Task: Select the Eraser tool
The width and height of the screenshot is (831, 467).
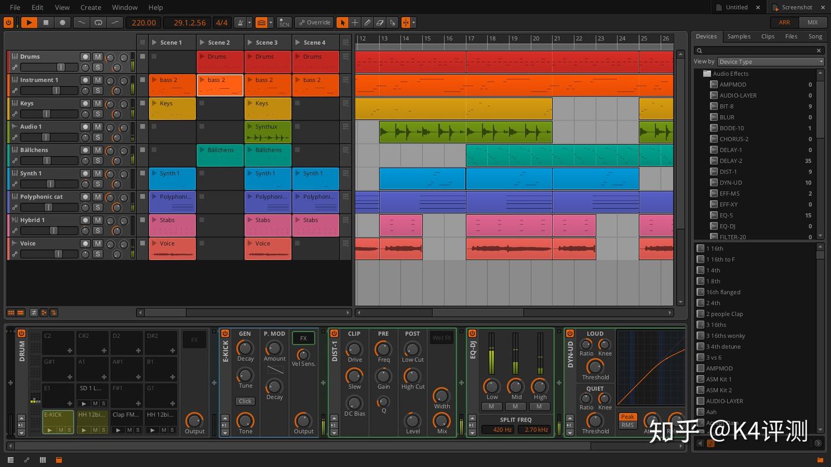Action: [x=380, y=22]
